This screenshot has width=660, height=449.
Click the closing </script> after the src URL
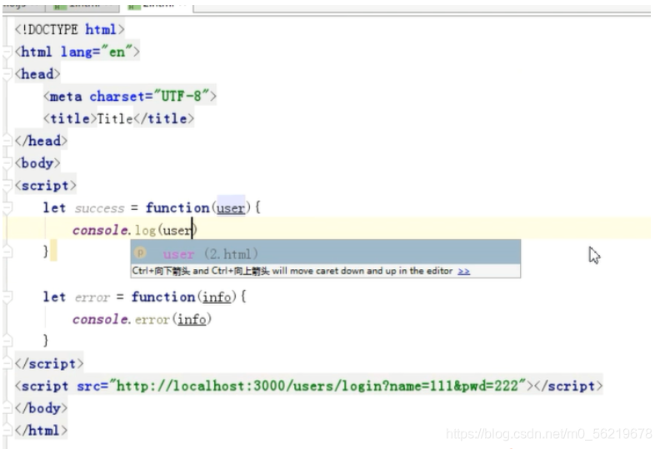568,386
